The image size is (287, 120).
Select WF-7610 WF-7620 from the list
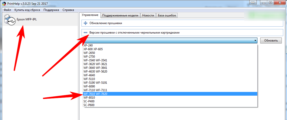coord(95,94)
